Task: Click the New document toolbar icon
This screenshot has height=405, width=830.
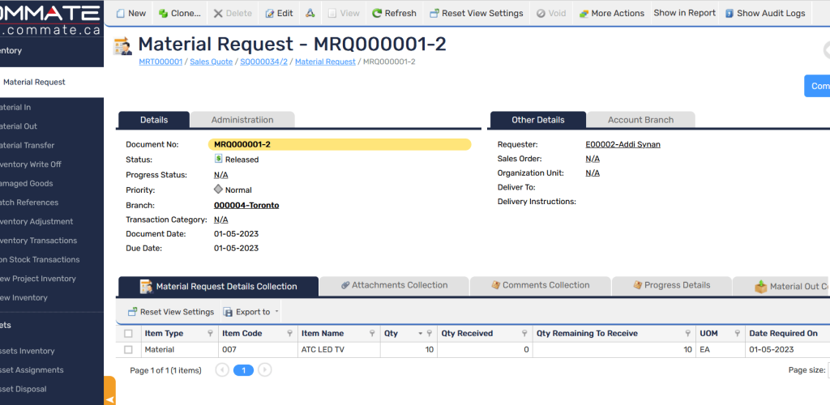Action: (122, 14)
